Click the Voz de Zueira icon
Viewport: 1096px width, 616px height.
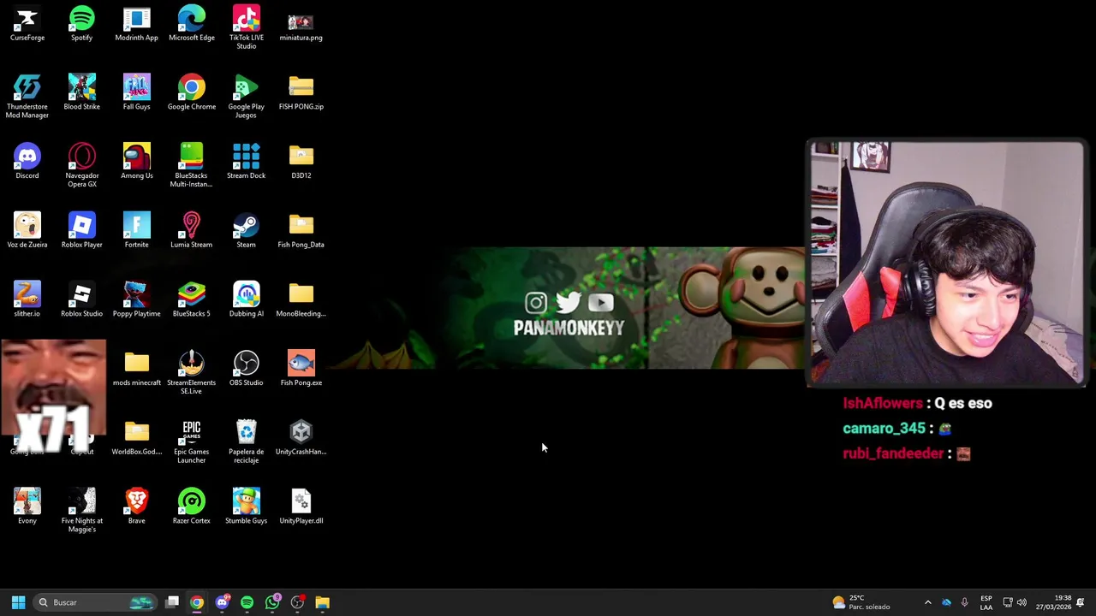(27, 232)
